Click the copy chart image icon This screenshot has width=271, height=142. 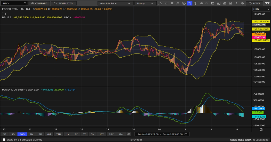coord(225,3)
